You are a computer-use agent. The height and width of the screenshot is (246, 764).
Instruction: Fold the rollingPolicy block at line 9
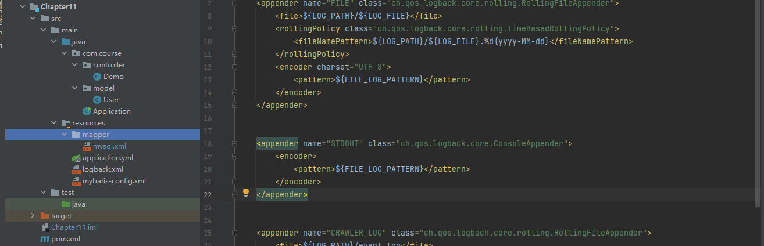pyautogui.click(x=234, y=28)
